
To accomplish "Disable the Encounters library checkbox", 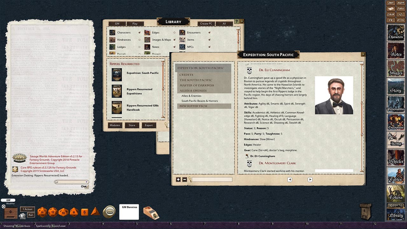I will [209, 32].
